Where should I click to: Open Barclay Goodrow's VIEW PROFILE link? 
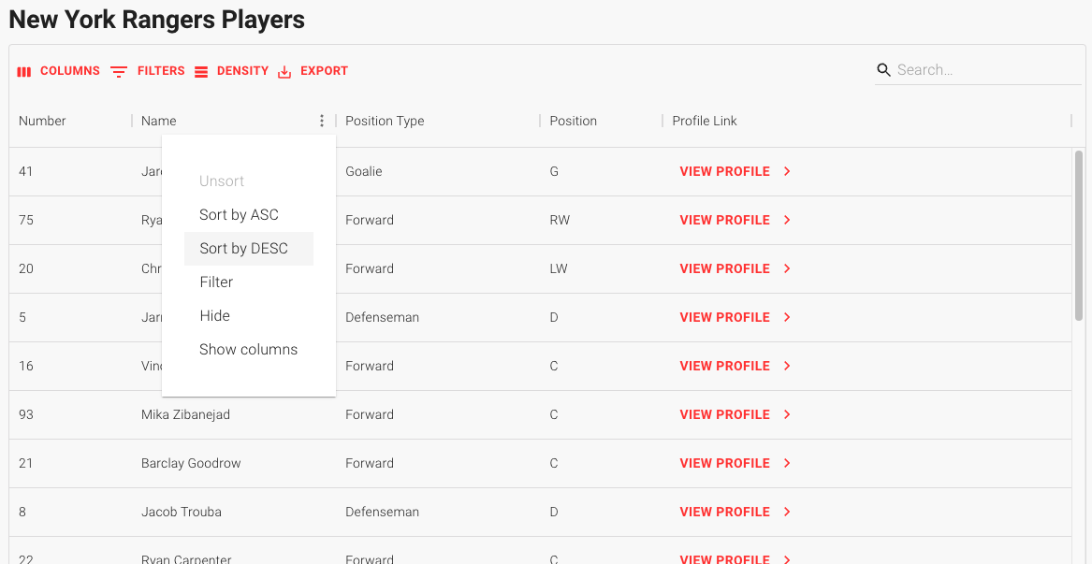pos(724,463)
